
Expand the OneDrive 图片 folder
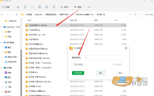(x=3, y=32)
